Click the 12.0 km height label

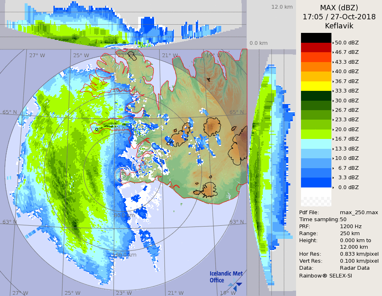coord(282,7)
